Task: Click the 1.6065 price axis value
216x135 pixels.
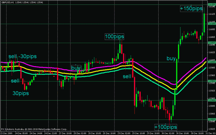Action: [x=212, y=37]
